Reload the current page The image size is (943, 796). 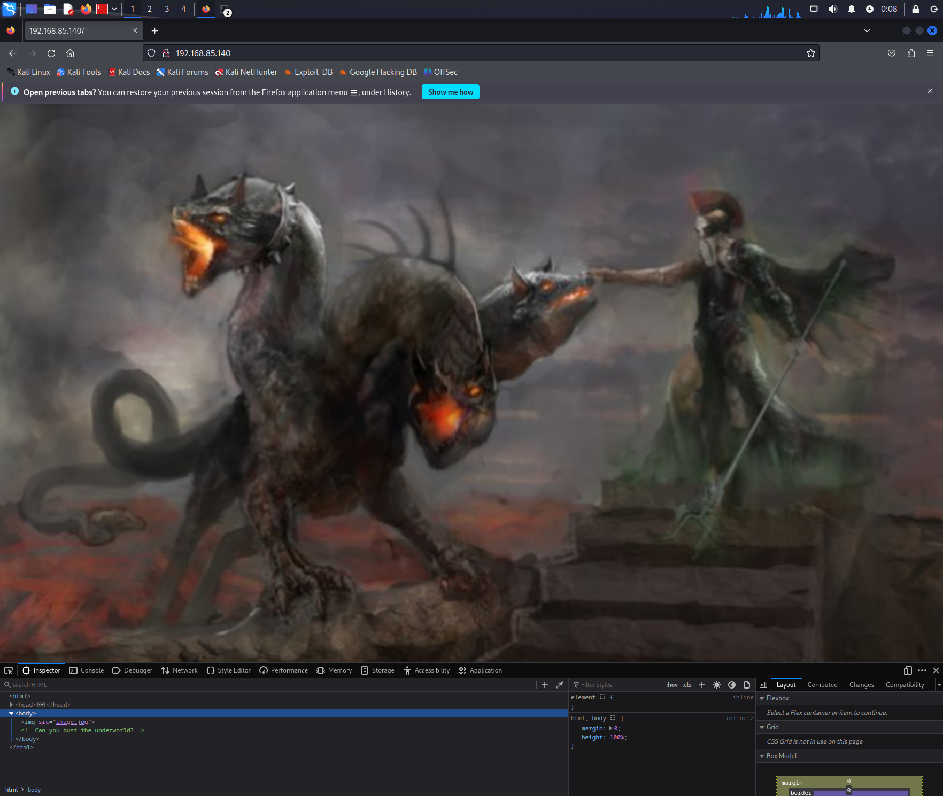tap(51, 53)
